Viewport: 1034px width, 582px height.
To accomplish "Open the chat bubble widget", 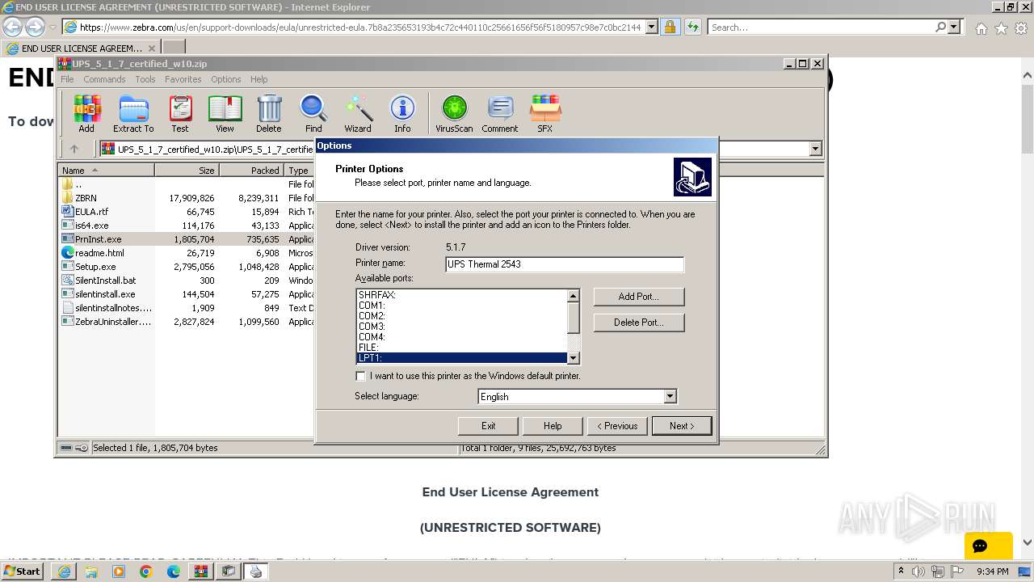I will (x=988, y=546).
